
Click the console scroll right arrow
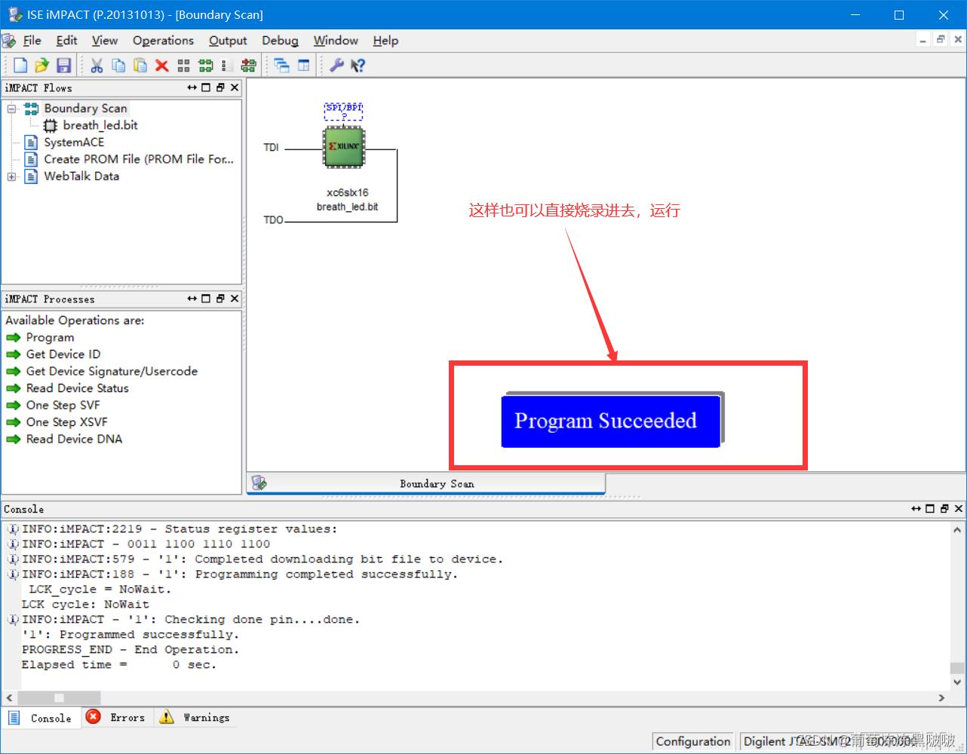pyautogui.click(x=941, y=698)
